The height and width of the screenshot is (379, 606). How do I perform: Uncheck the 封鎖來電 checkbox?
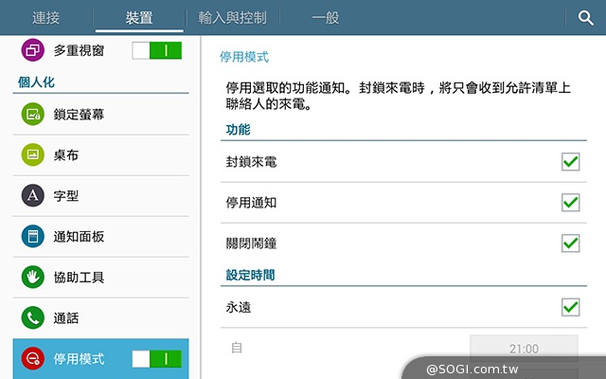click(x=570, y=162)
